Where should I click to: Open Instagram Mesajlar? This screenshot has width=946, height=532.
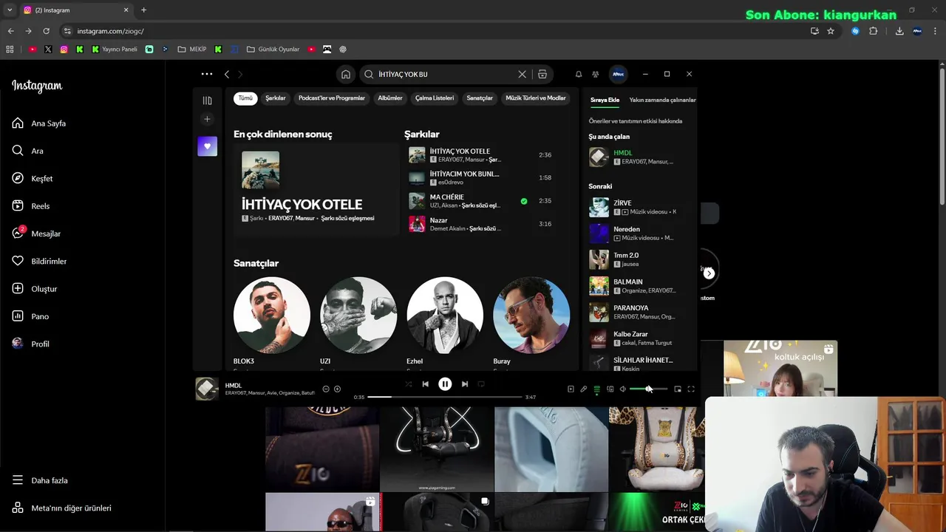37,233
